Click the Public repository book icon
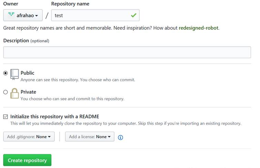 14,74
